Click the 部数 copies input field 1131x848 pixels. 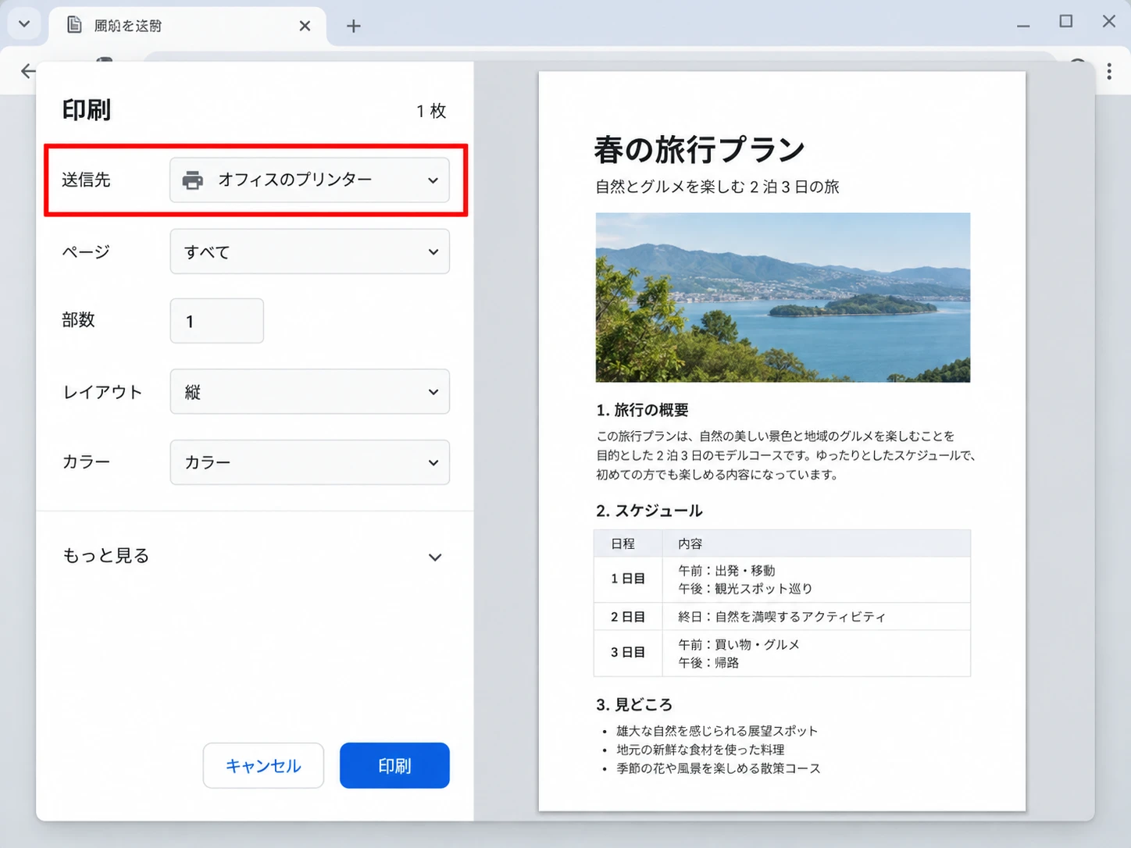(x=217, y=321)
